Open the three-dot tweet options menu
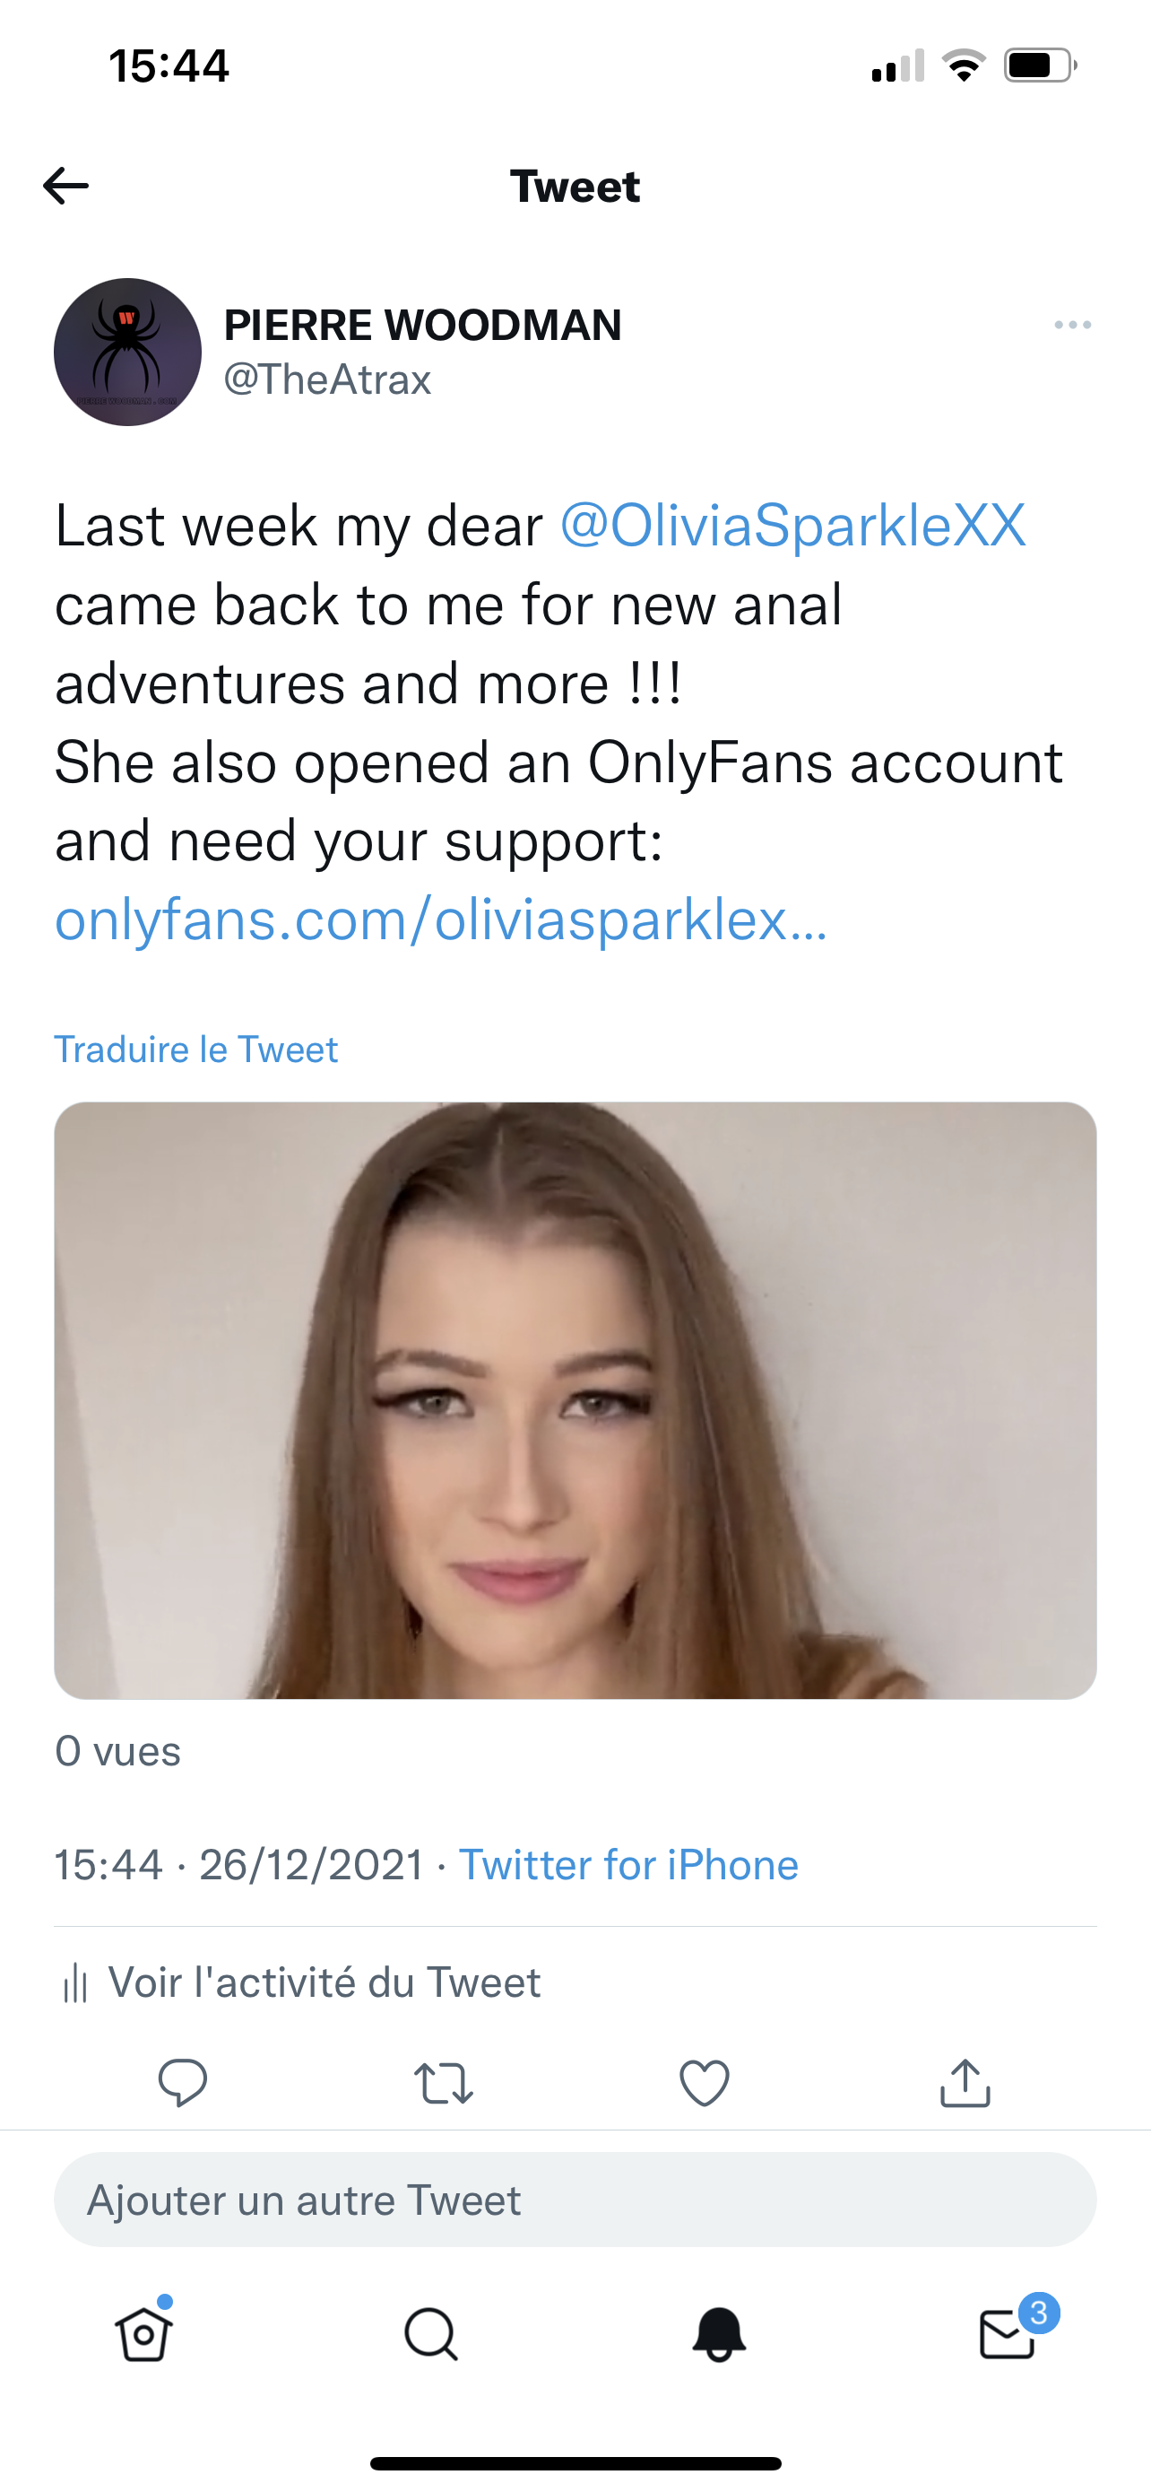The image size is (1151, 2492). [1072, 325]
